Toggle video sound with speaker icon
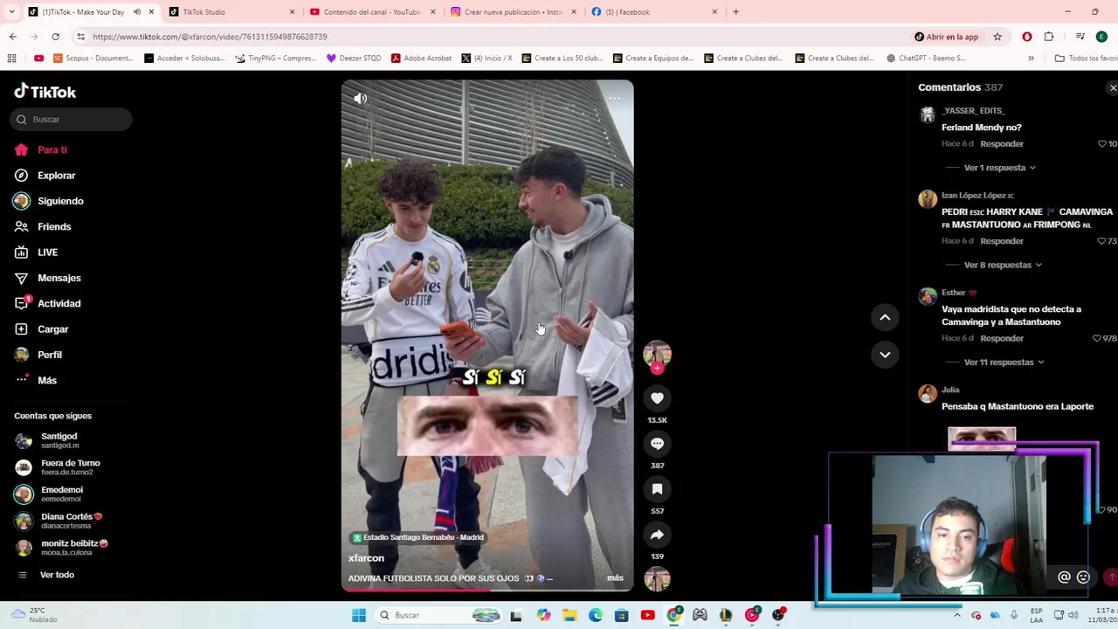 click(x=360, y=99)
